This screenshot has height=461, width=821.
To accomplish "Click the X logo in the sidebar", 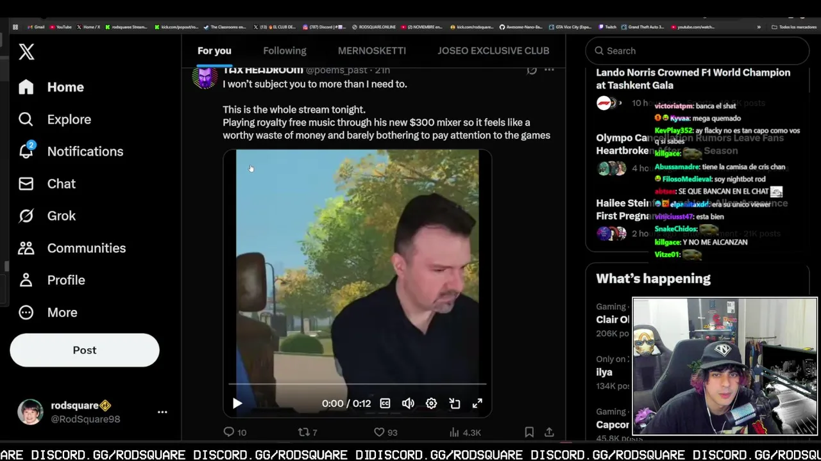I will click(26, 51).
